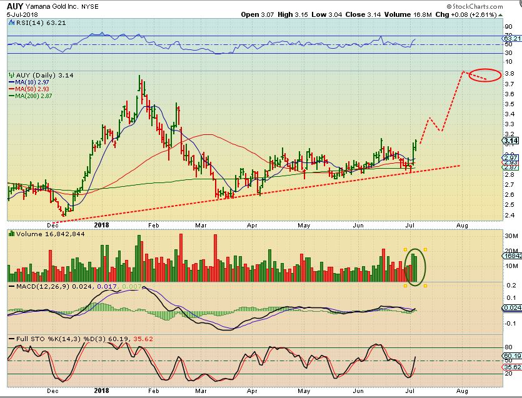This screenshot has width=522, height=398.
Task: Click the MA(10) blue line swatch
Action: [12, 82]
